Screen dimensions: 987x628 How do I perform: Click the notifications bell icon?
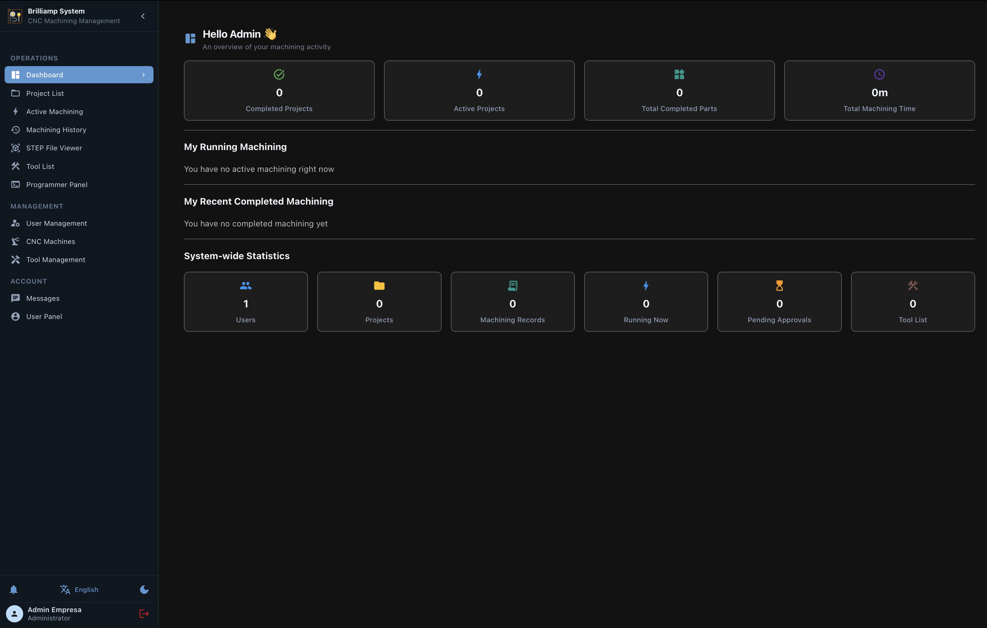click(14, 589)
